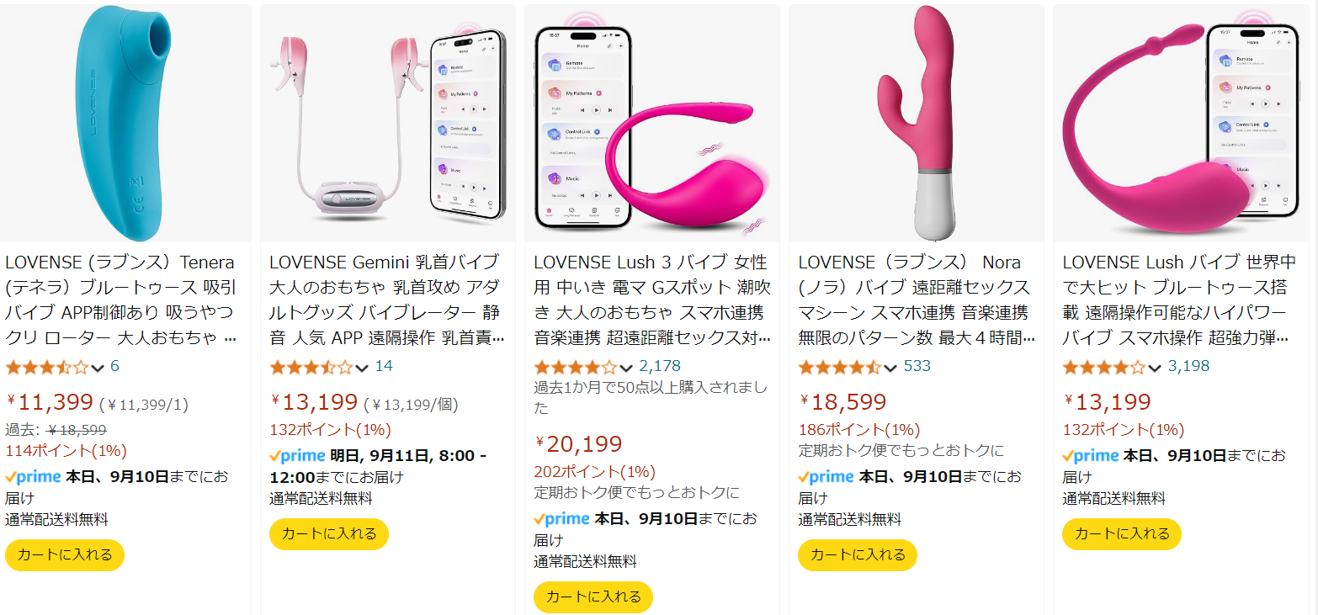This screenshot has height=615, width=1318.
Task: Open rating dropdown next to 533 reviews
Action: (890, 368)
